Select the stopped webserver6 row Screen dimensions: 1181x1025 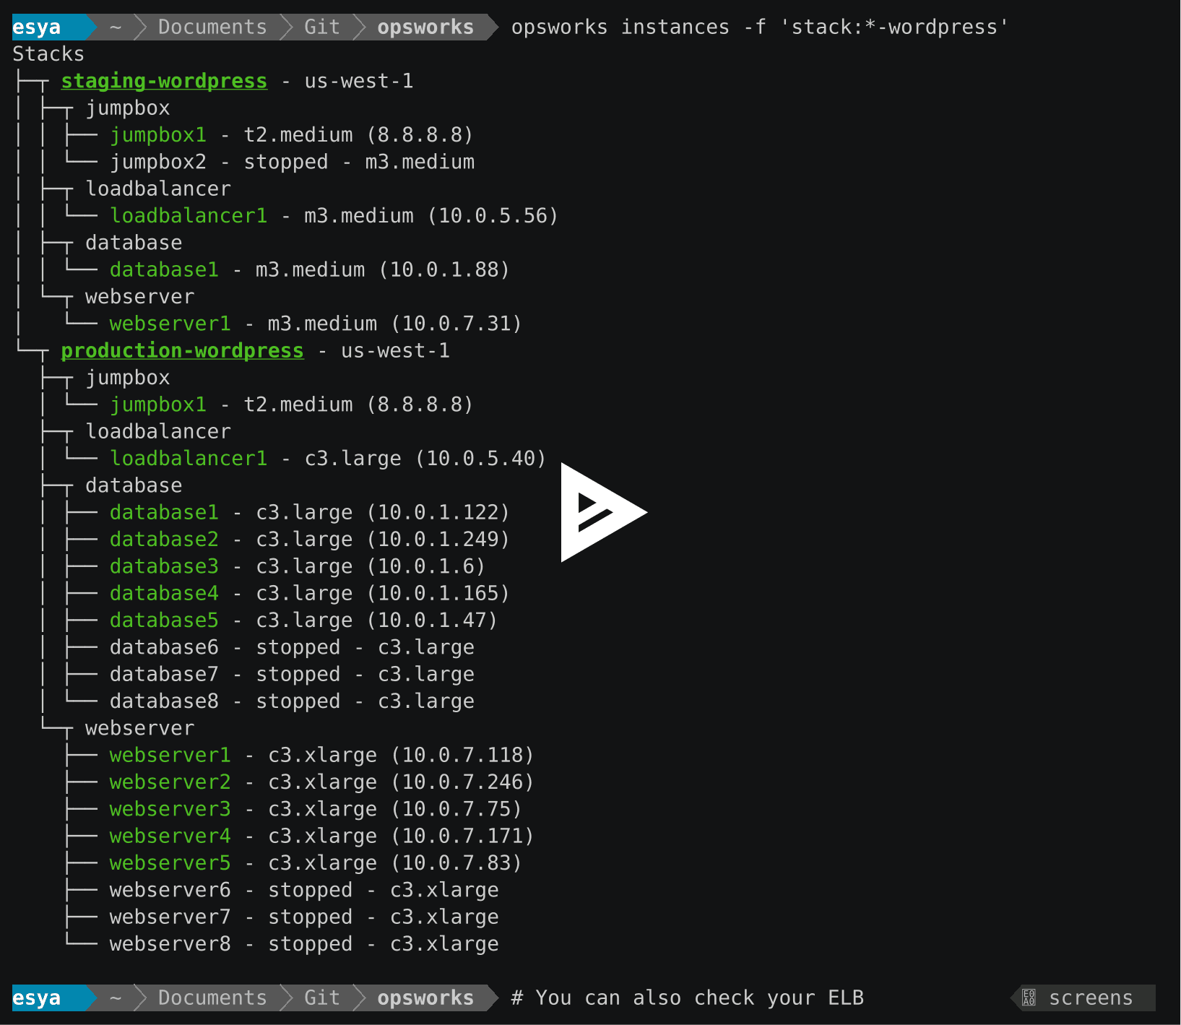coord(304,890)
